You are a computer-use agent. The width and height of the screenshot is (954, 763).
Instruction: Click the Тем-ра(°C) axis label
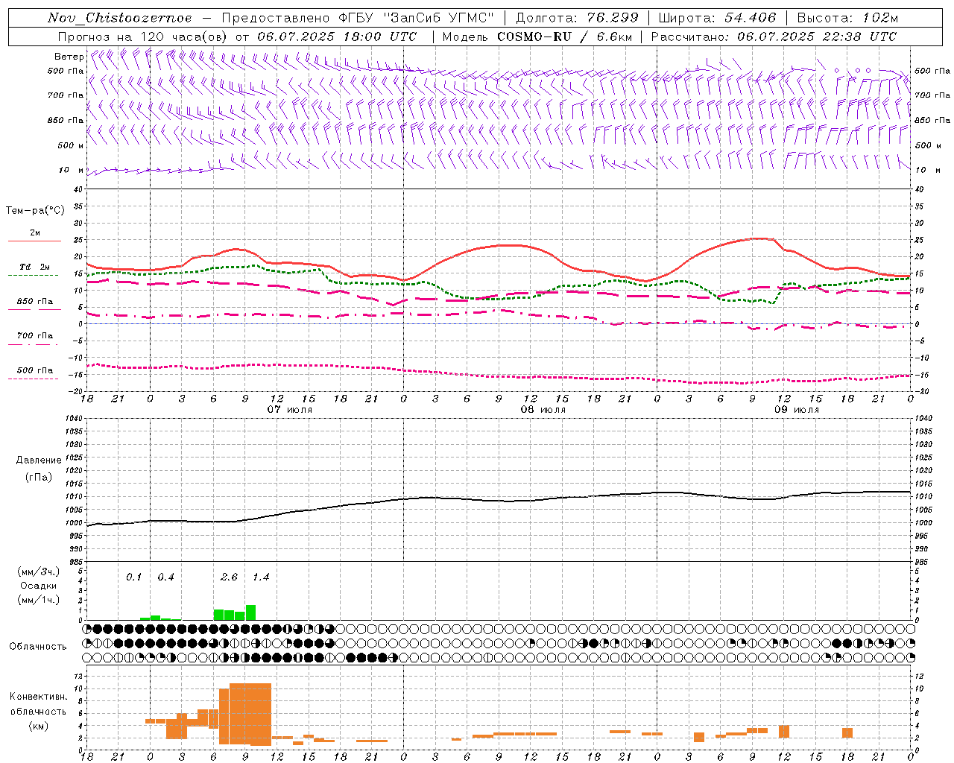click(x=35, y=211)
